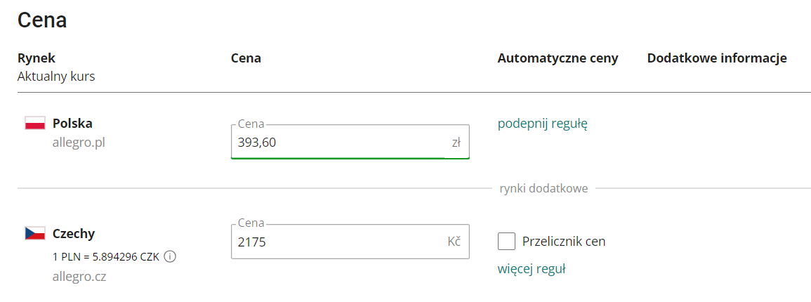The height and width of the screenshot is (302, 811).
Task: Click the 'allegro.cz' text
Action: click(x=79, y=277)
